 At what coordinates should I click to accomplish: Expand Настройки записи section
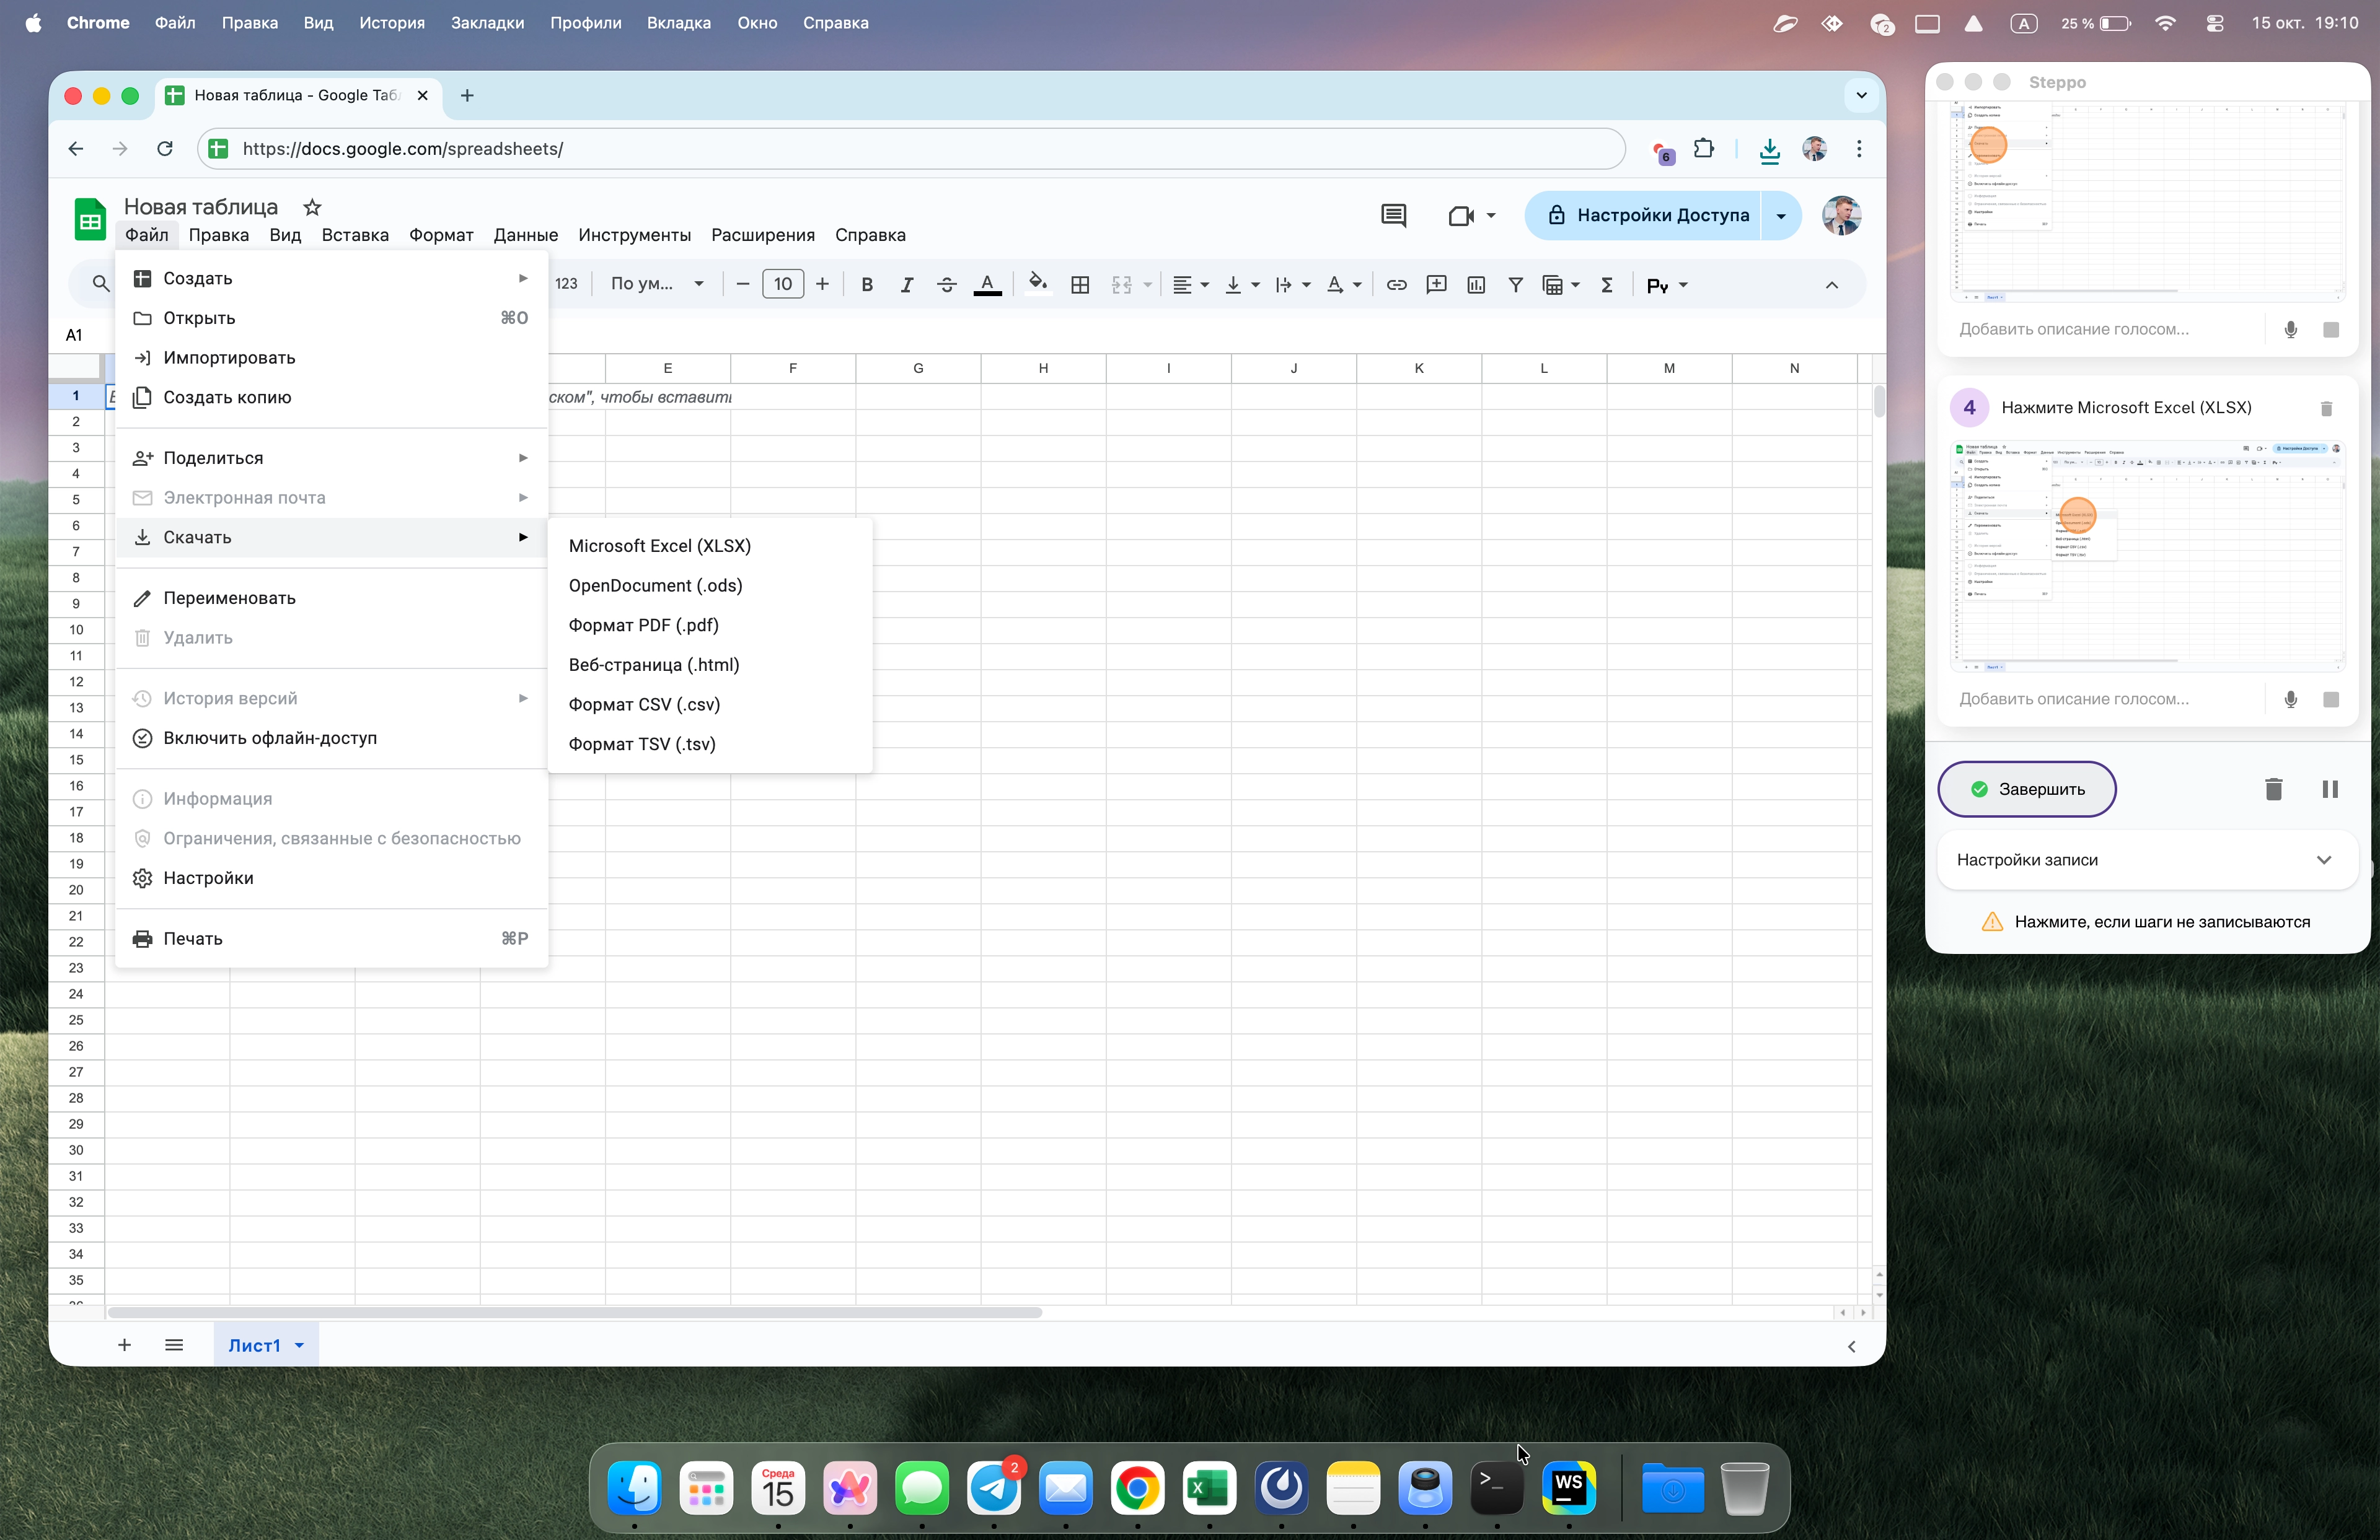tap(2146, 859)
